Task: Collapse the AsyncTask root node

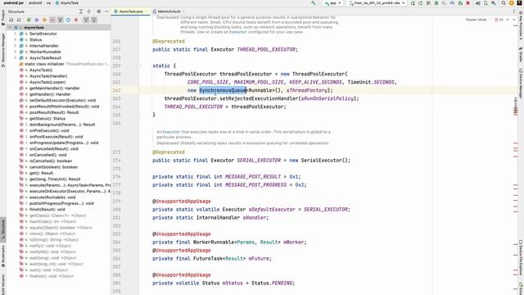Action: click(x=11, y=27)
